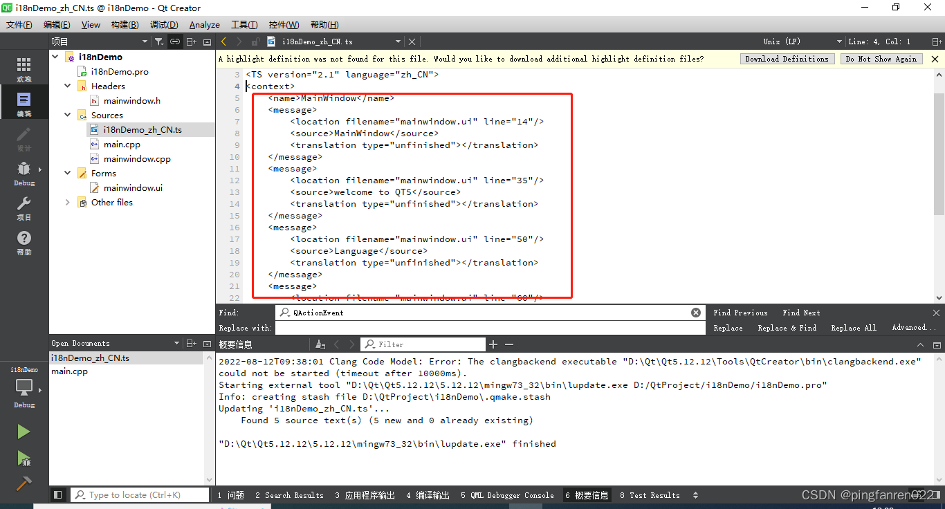Increase output pane font size (plus)

click(493, 344)
